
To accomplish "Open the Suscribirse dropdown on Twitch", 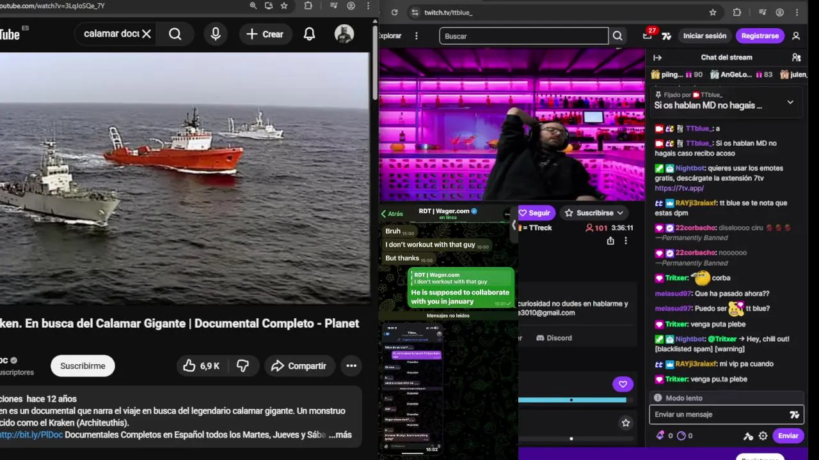I will point(594,213).
